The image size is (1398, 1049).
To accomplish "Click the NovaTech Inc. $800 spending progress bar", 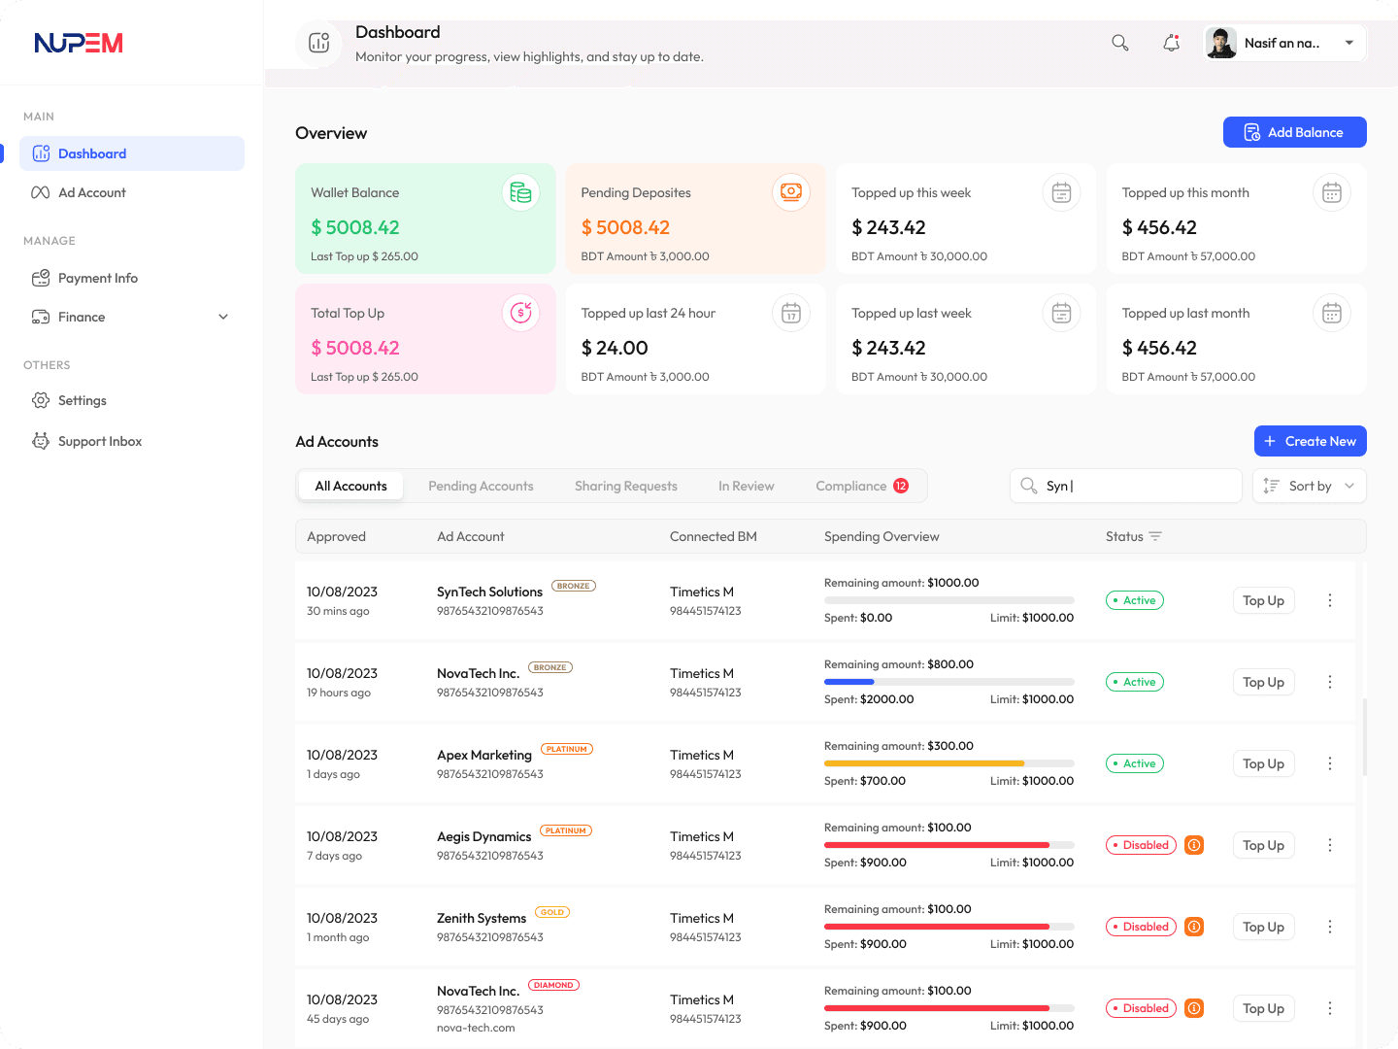I will (x=949, y=682).
